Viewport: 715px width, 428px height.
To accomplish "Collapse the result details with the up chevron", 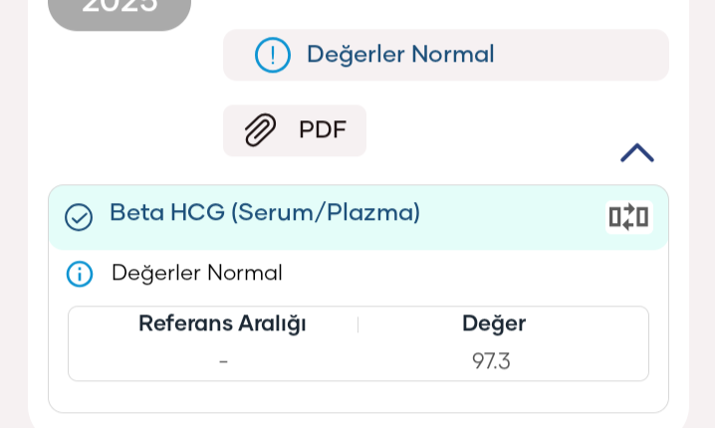I will point(637,152).
